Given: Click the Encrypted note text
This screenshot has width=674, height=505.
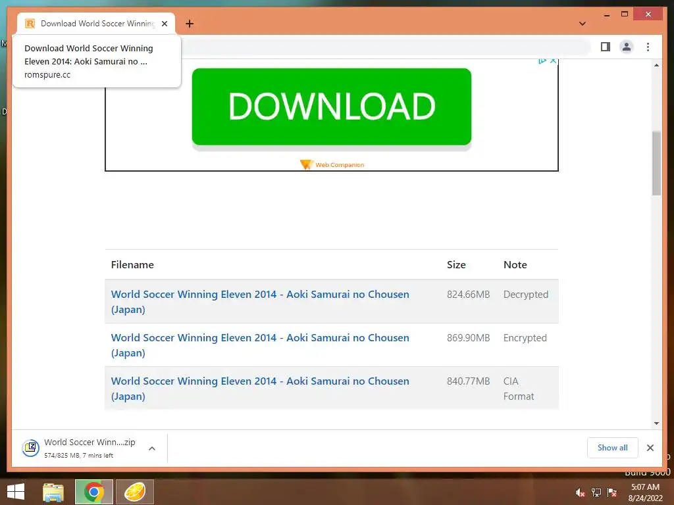Looking at the screenshot, I should pyautogui.click(x=525, y=338).
